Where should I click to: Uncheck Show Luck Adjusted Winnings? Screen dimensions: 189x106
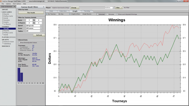tap(117, 14)
